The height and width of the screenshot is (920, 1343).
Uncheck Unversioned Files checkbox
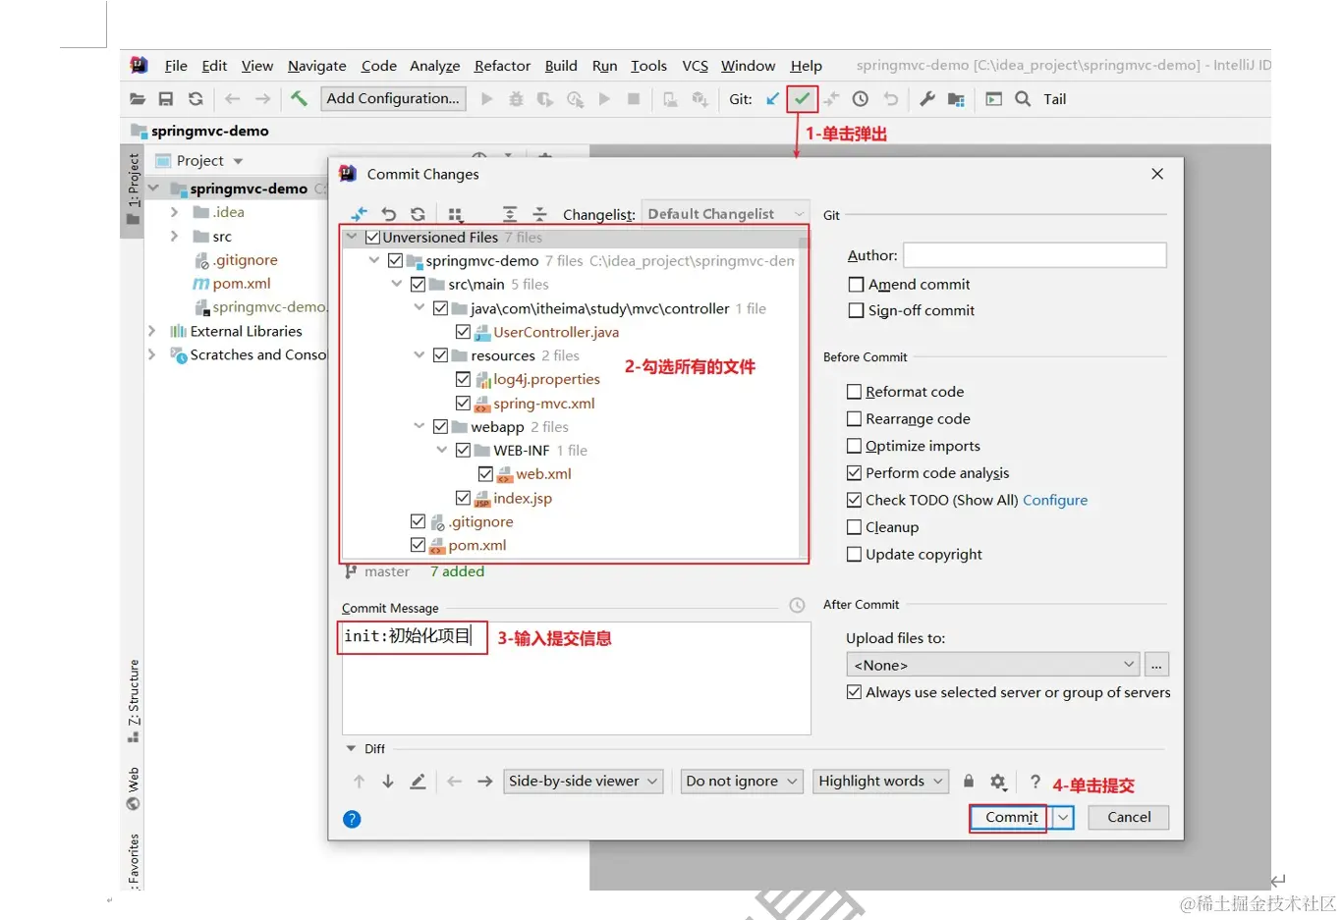372,238
